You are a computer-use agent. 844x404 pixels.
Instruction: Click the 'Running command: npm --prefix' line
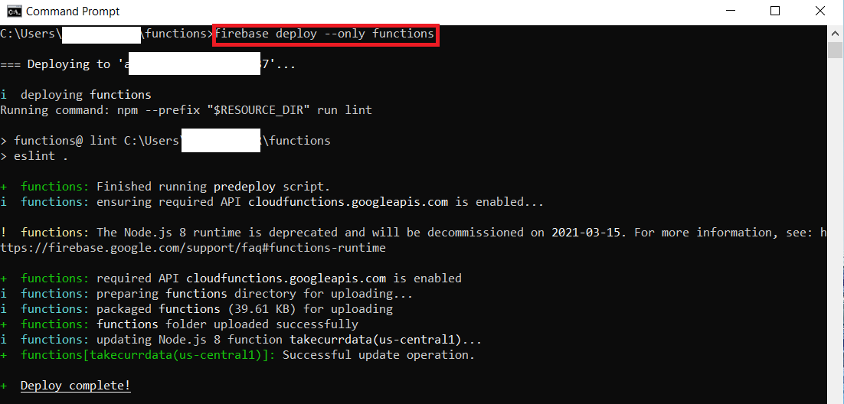185,110
